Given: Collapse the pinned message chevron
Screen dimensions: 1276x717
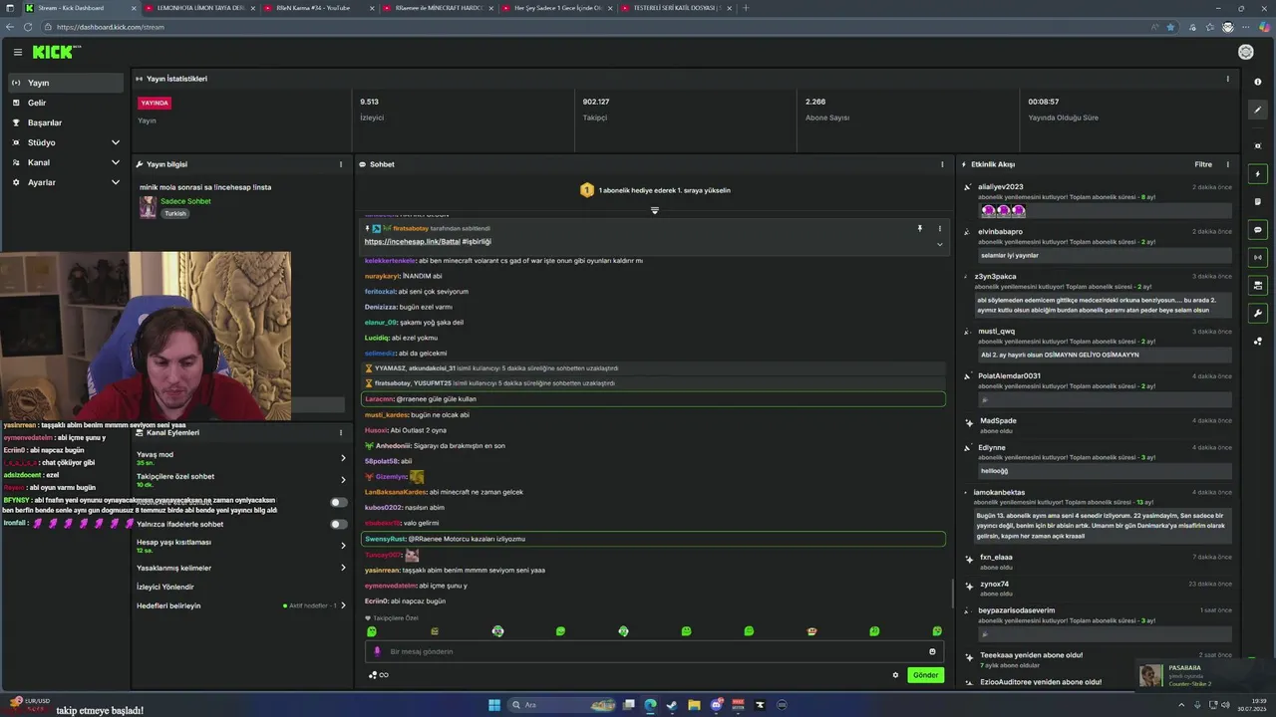Looking at the screenshot, I should click(x=939, y=244).
